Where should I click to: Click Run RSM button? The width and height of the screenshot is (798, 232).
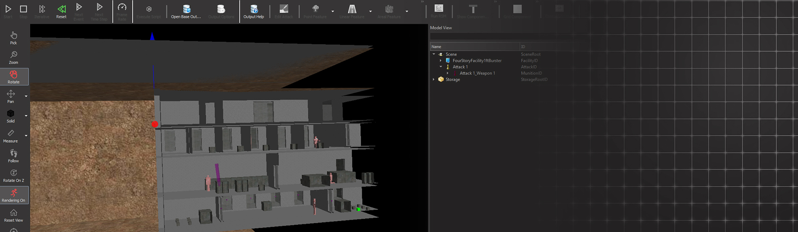[x=438, y=11]
